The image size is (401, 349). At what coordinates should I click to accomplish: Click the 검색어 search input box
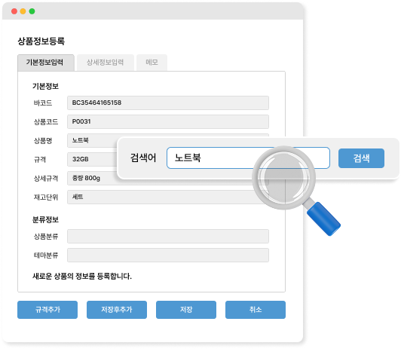click(248, 158)
